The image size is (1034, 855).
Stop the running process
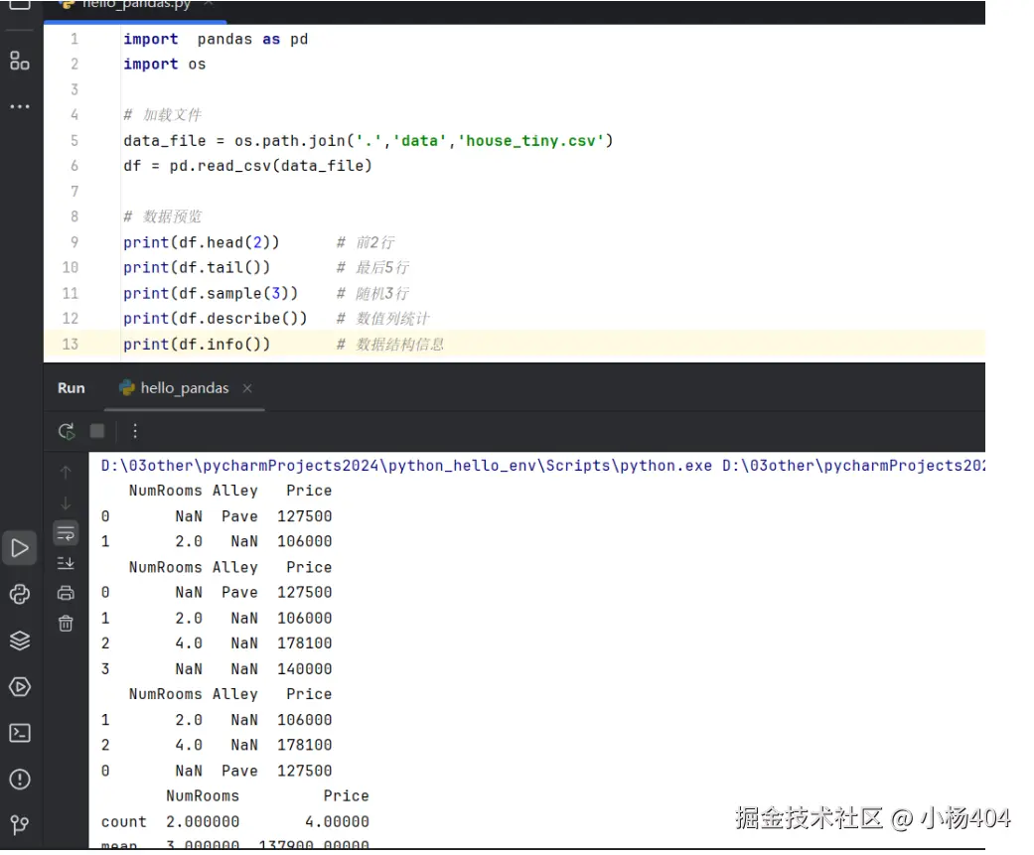point(97,431)
